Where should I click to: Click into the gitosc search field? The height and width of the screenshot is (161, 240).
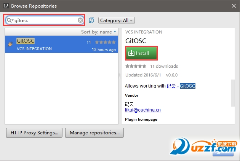click(45, 20)
